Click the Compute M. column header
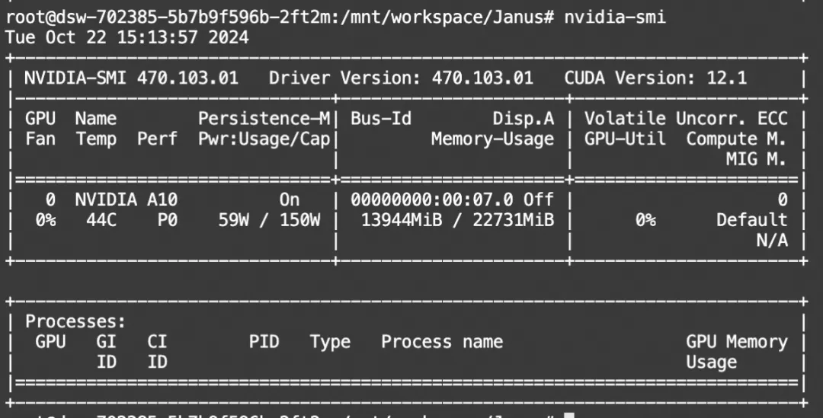The image size is (823, 418). [736, 139]
